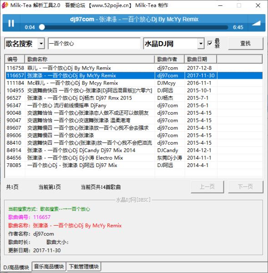Select song row numbered 116758
Image resolution: width=268 pixels, height=273 pixels.
(134, 68)
